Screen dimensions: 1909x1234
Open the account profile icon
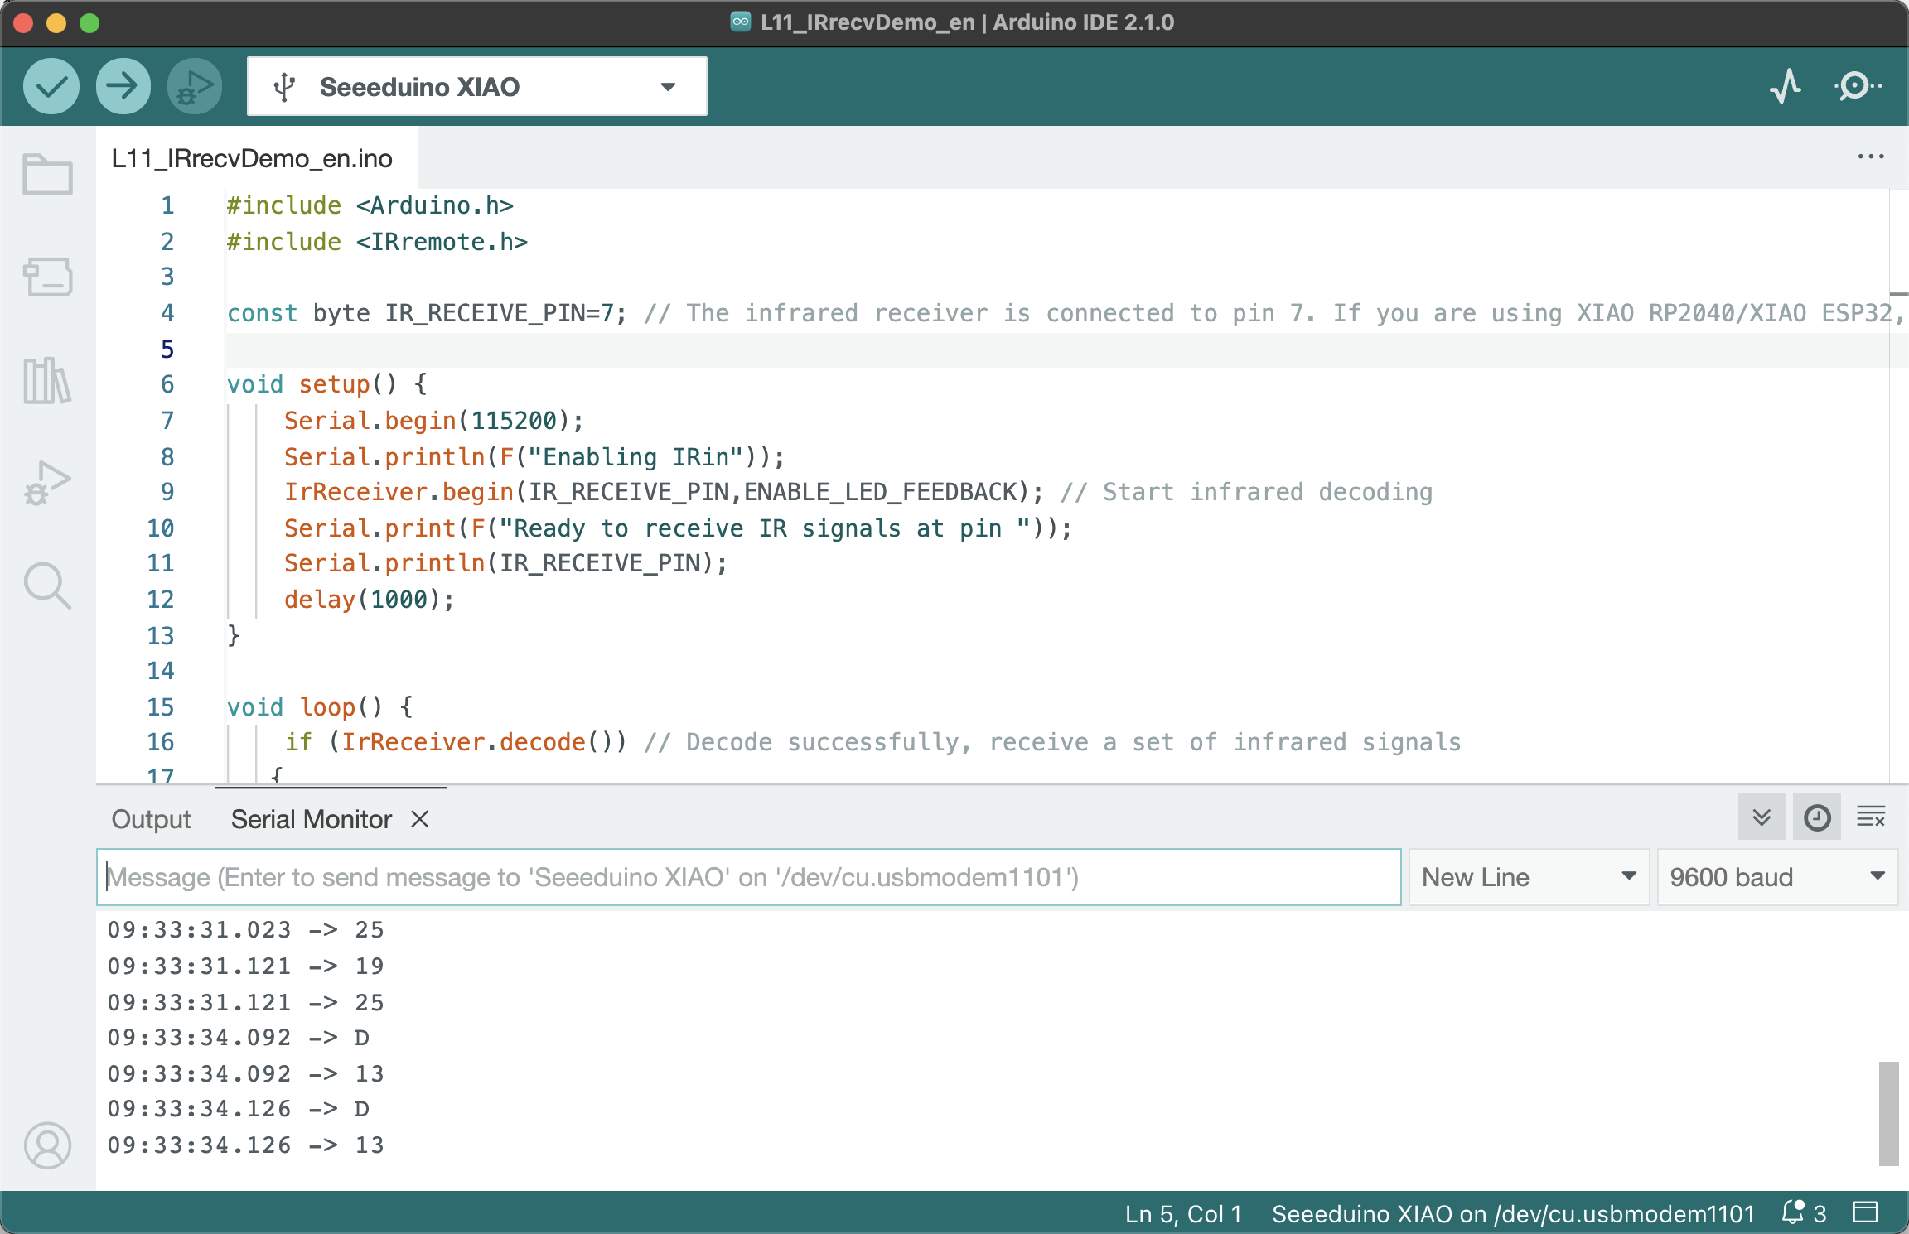point(47,1145)
